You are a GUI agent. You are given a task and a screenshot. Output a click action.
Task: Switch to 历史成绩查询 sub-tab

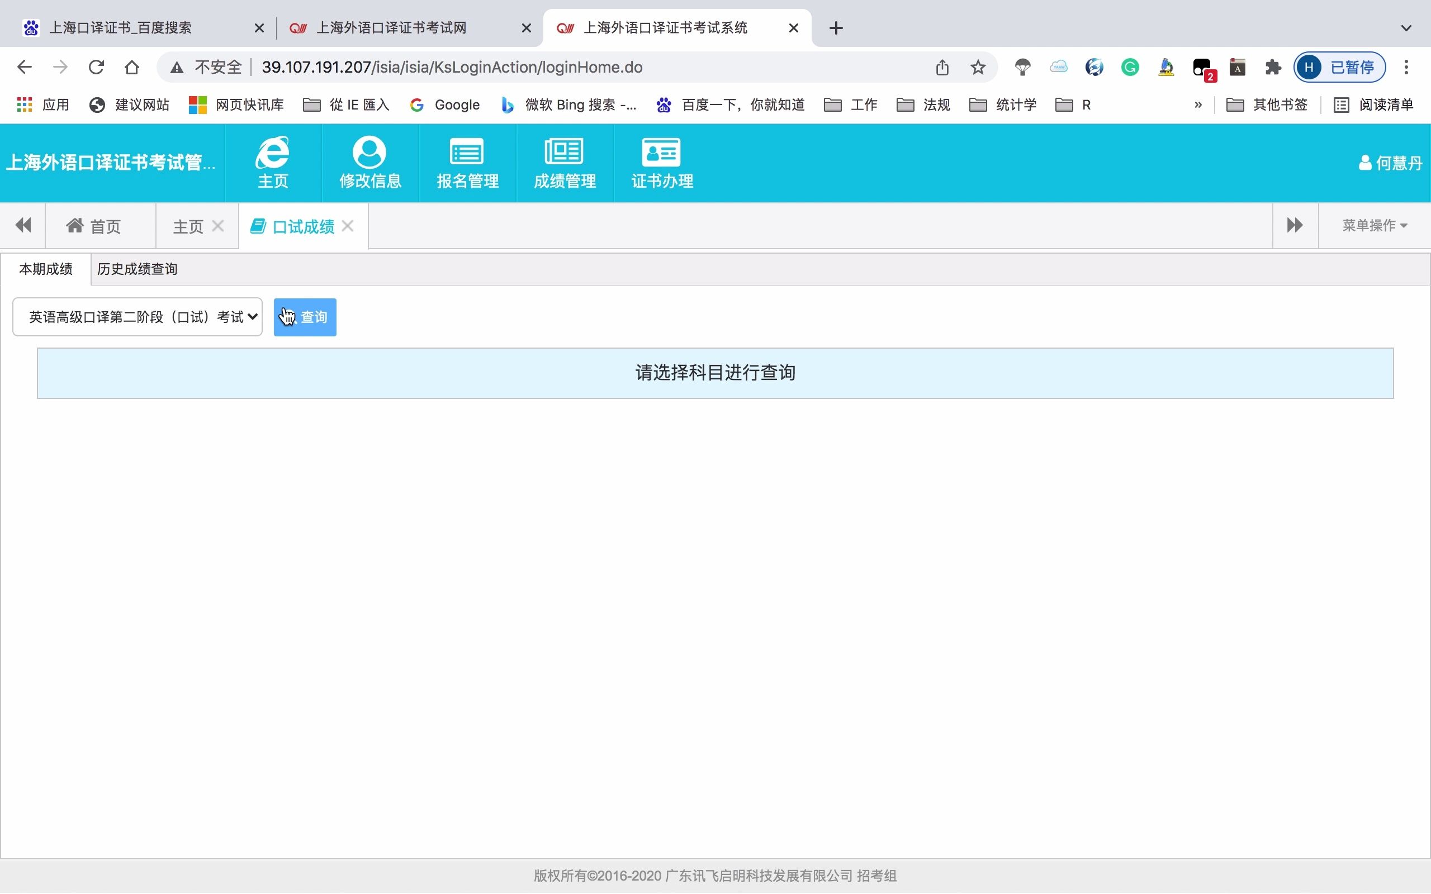tap(137, 269)
